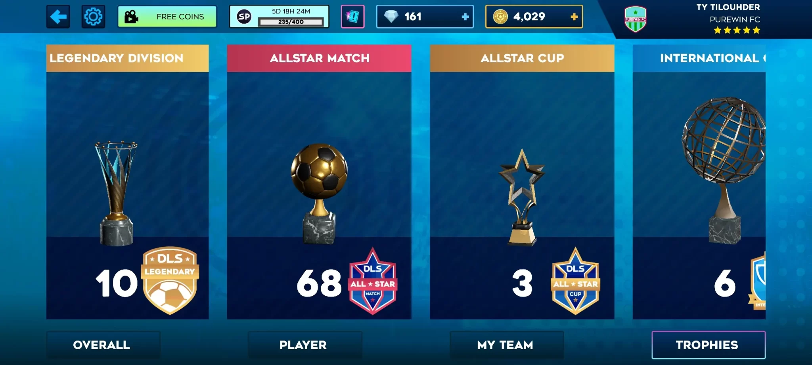Click the 235/400 season progress bar
This screenshot has width=812, height=365.
point(291,22)
